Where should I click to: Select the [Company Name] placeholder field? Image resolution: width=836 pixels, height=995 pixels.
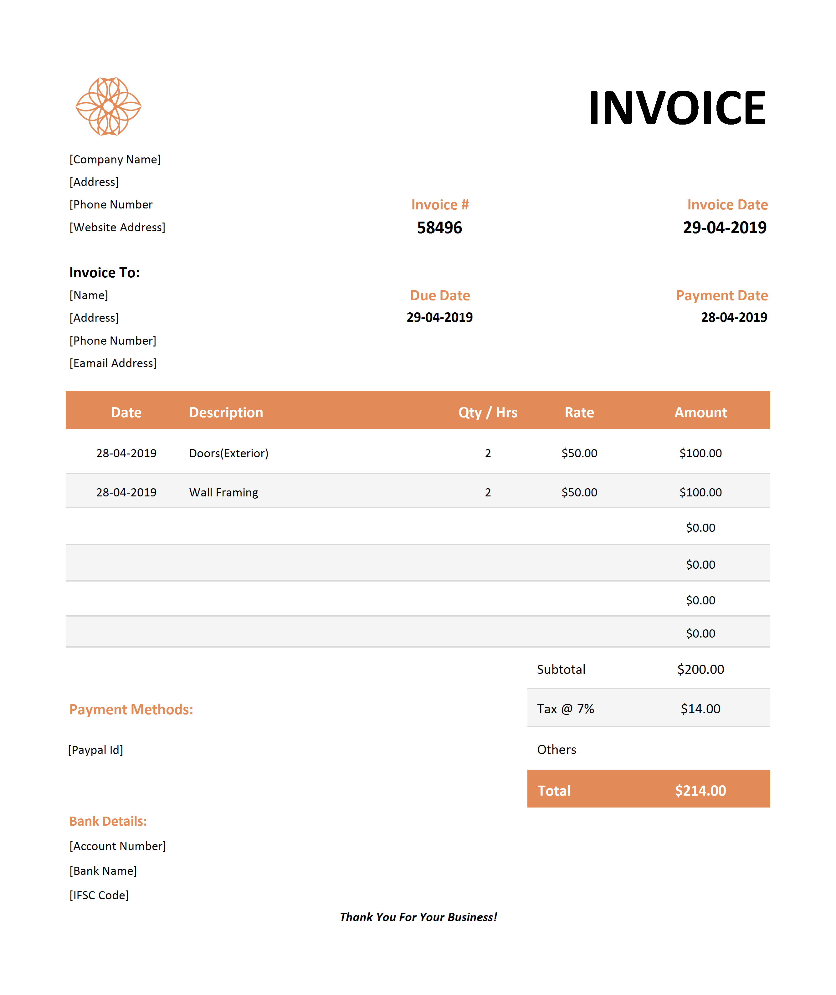(x=115, y=160)
